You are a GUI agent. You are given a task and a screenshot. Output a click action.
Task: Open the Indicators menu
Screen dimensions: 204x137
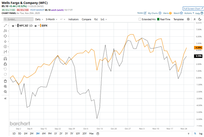[73, 19]
